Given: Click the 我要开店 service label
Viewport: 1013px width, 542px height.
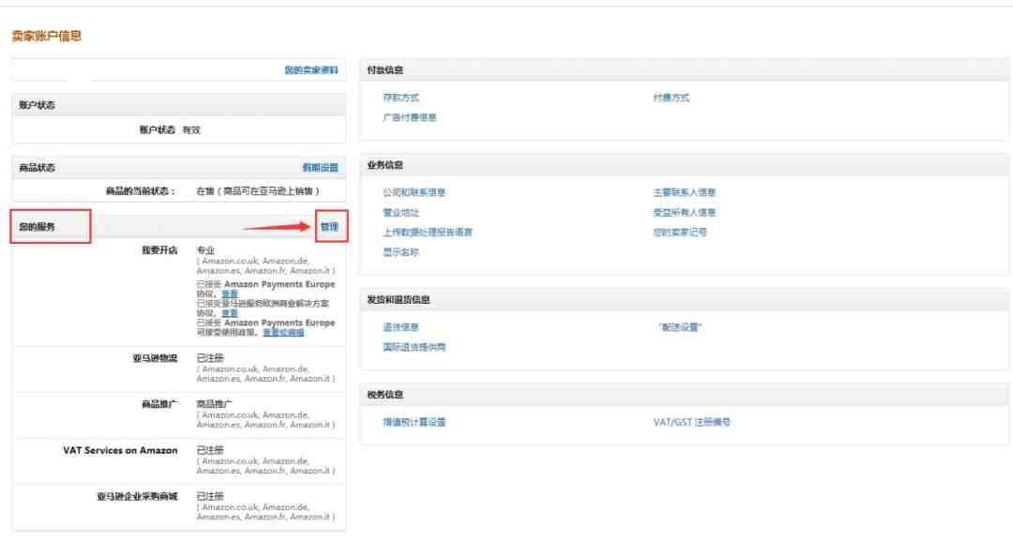Looking at the screenshot, I should click(x=159, y=250).
